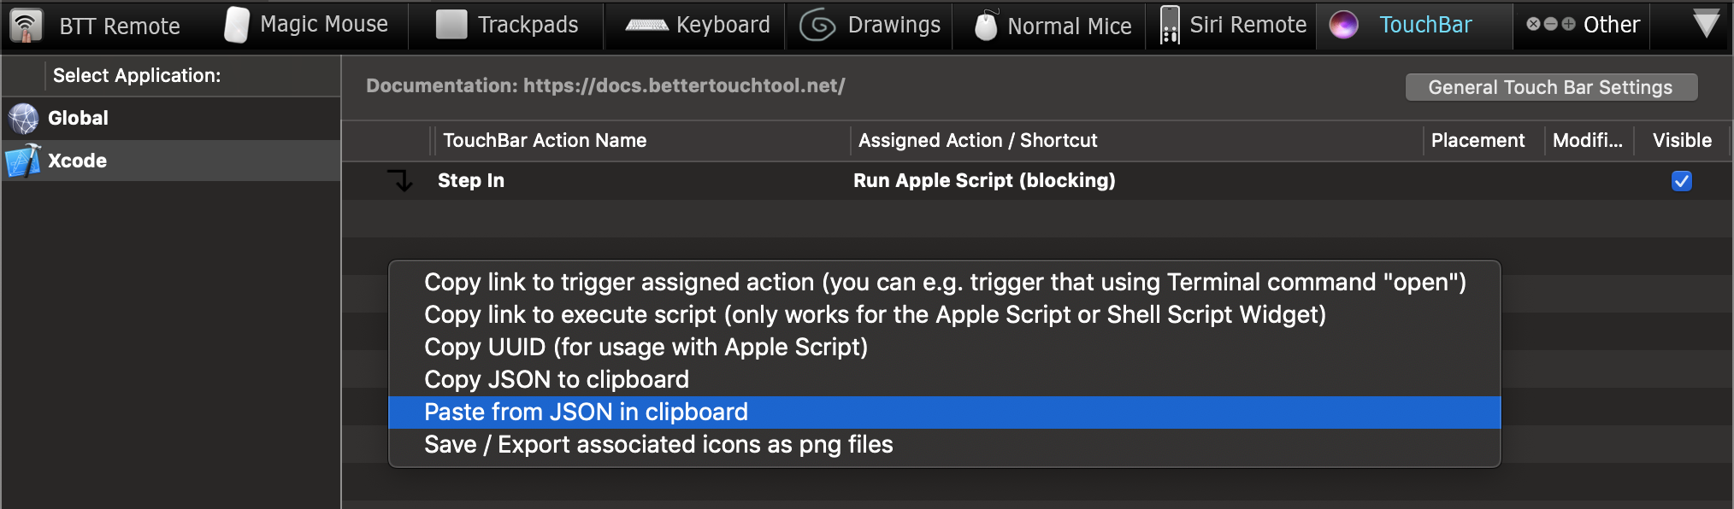Viewport: 1734px width, 509px height.
Task: Select the TouchBar Siri-style icon
Action: [x=1344, y=26]
